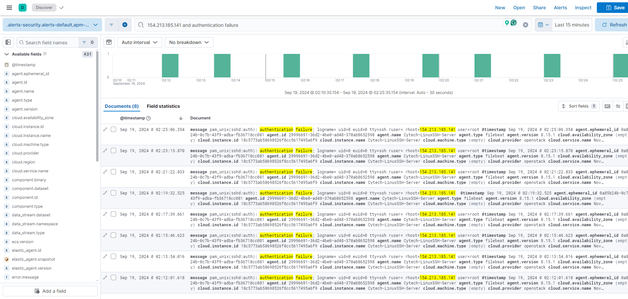
Task: Toggle sort arrow in the @timestamp column
Action: 181,118
